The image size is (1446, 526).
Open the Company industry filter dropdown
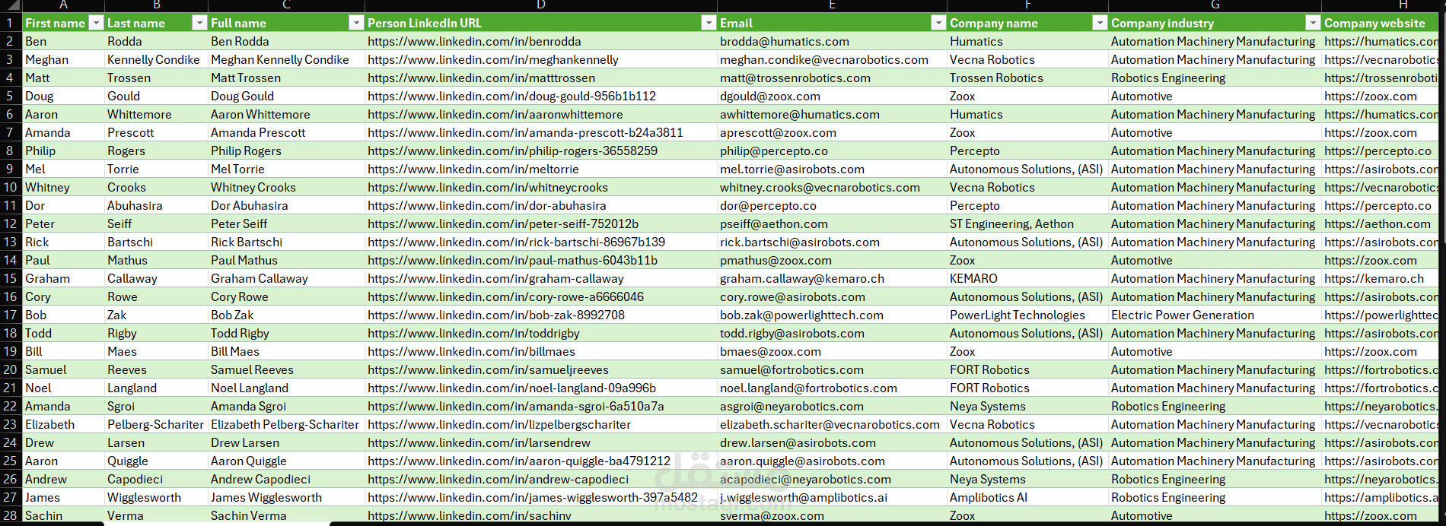coord(1313,23)
